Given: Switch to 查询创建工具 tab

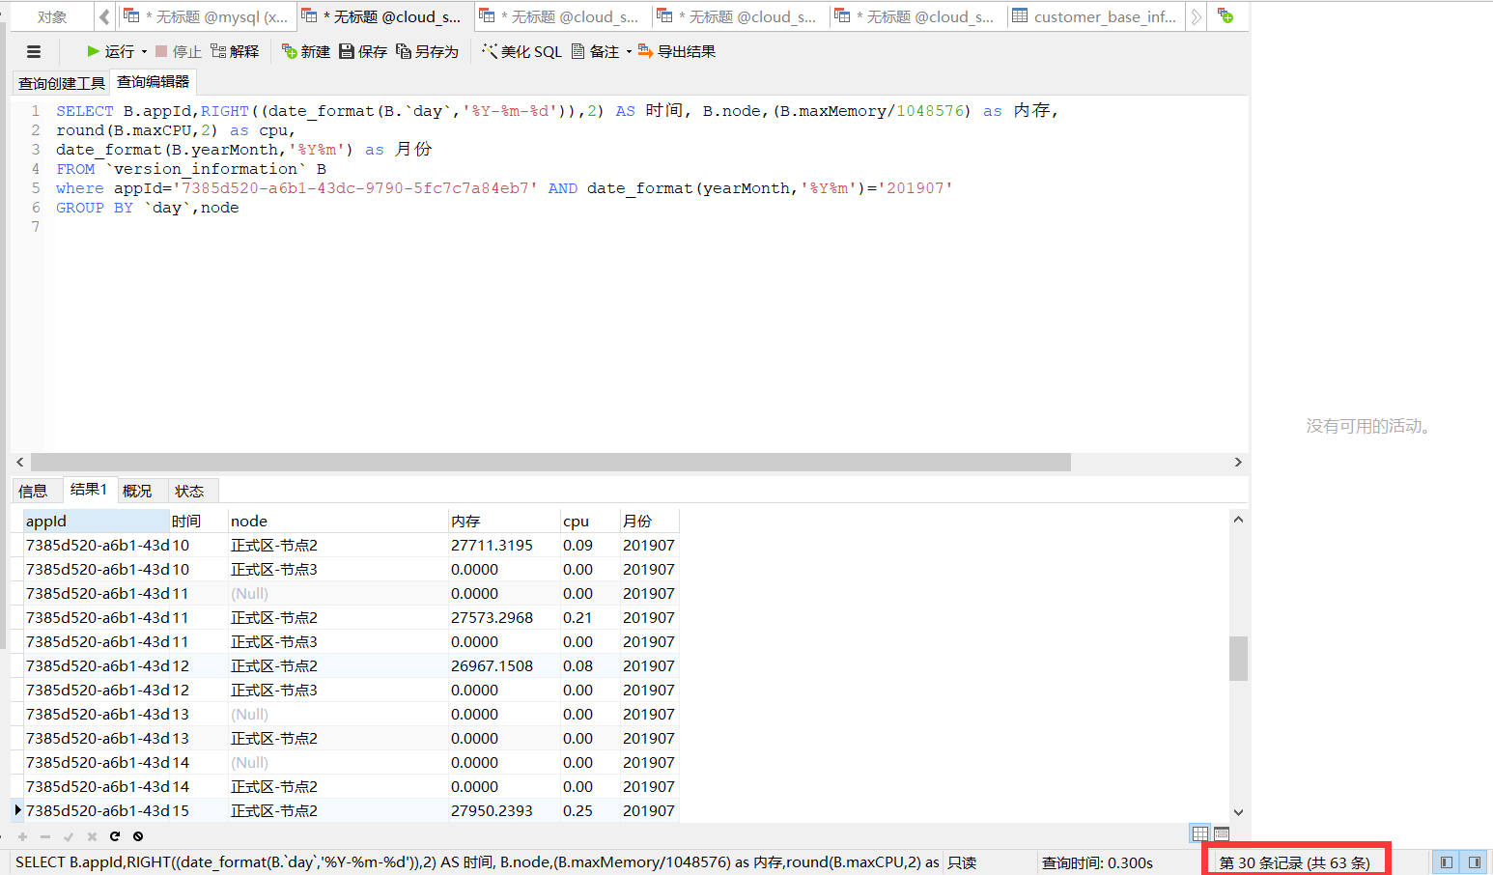Looking at the screenshot, I should point(61,83).
